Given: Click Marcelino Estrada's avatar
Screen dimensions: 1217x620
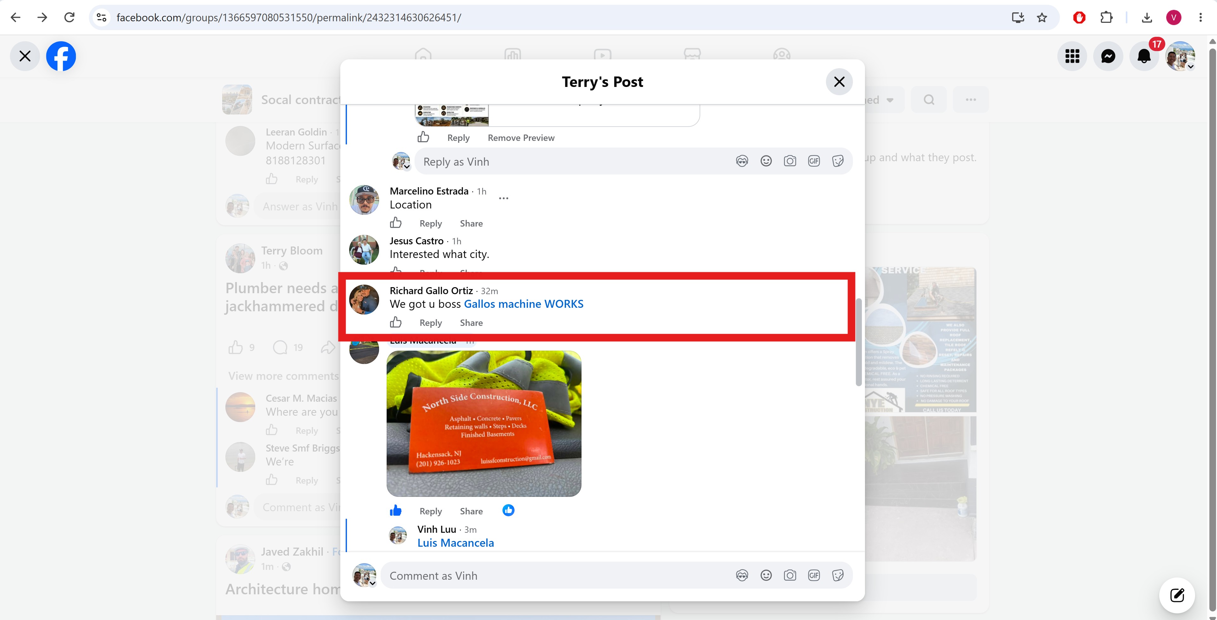Looking at the screenshot, I should click(364, 200).
